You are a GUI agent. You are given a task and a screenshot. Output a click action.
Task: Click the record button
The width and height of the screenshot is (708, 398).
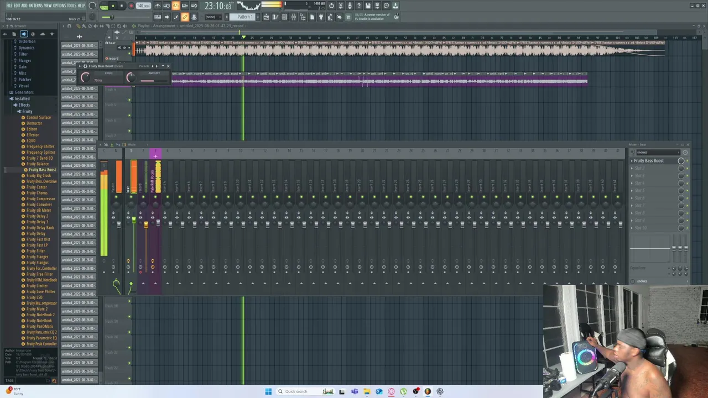(x=131, y=6)
